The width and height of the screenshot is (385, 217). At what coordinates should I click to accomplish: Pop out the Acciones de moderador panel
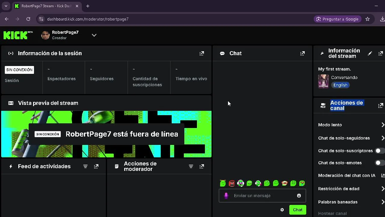(202, 166)
